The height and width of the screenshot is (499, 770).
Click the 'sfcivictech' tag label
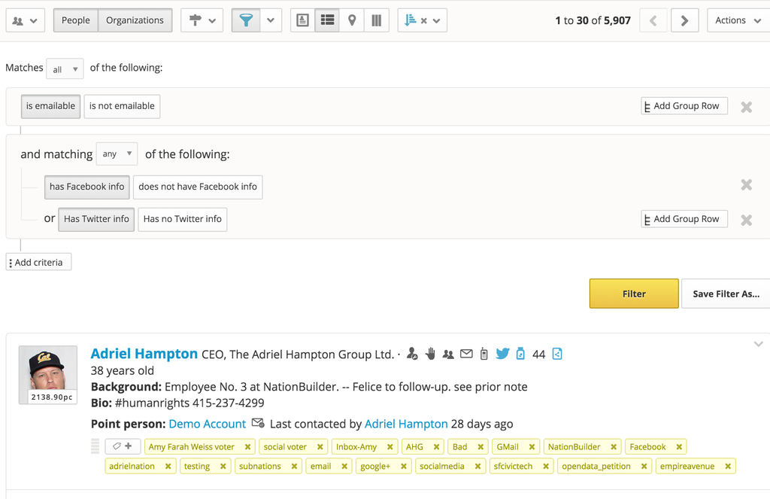coord(513,466)
